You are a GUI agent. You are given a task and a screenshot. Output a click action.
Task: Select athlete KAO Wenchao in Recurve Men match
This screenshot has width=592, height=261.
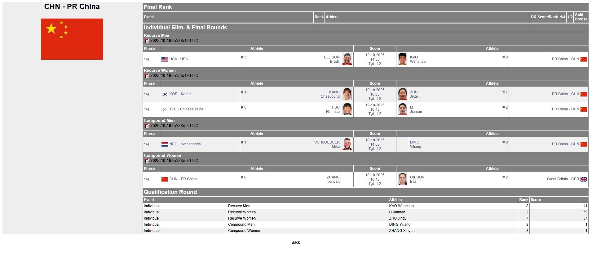coord(418,59)
